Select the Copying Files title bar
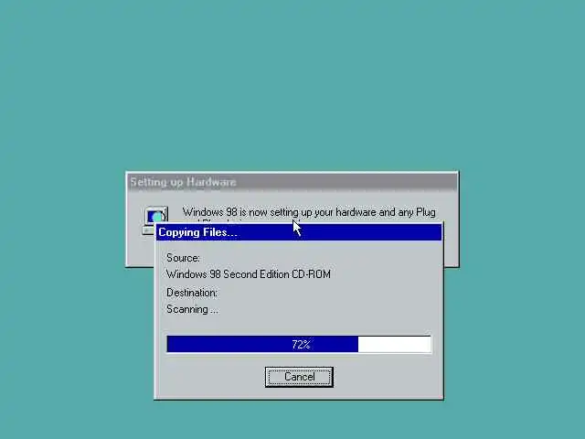This screenshot has width=585, height=439. point(299,232)
